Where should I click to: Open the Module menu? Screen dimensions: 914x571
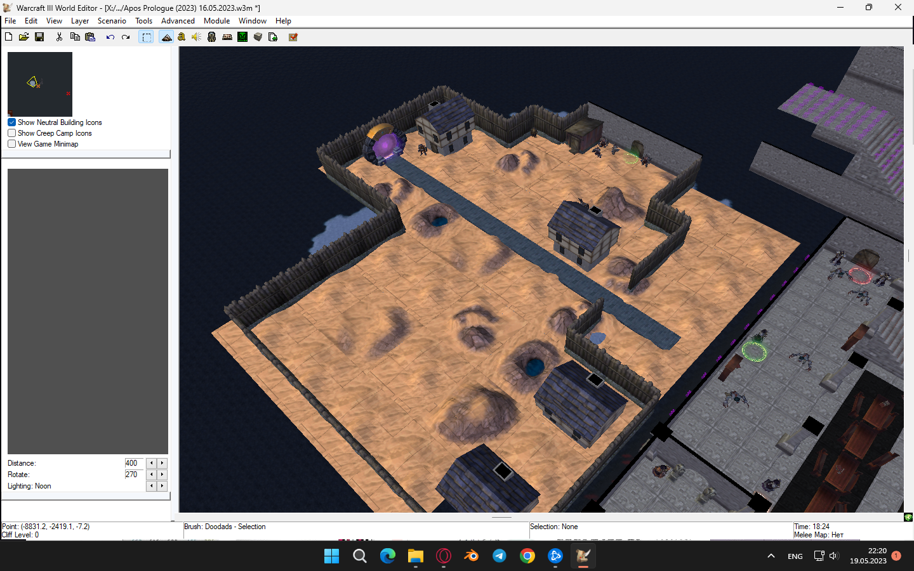216,21
